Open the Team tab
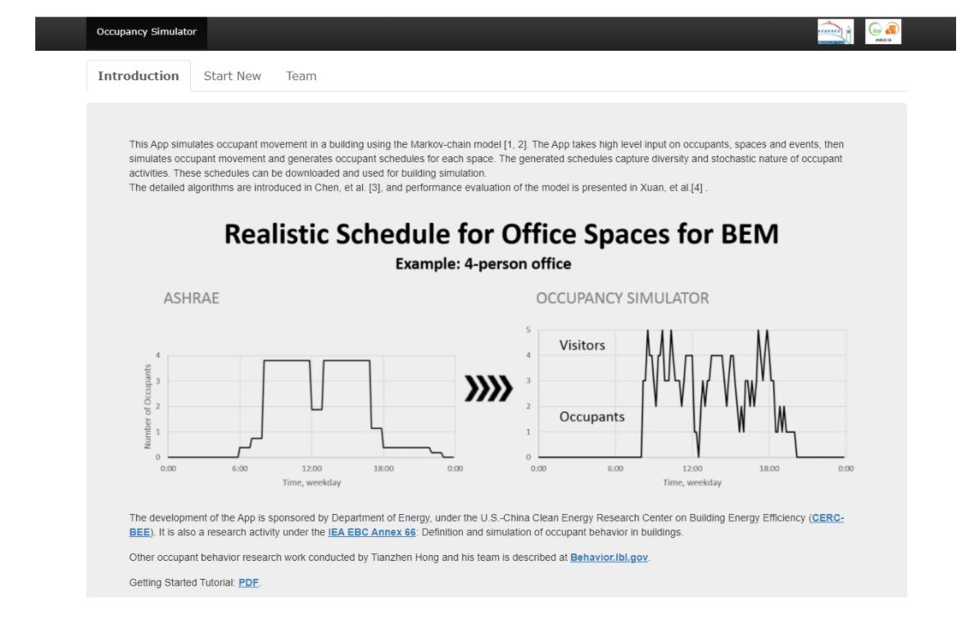 pos(301,76)
